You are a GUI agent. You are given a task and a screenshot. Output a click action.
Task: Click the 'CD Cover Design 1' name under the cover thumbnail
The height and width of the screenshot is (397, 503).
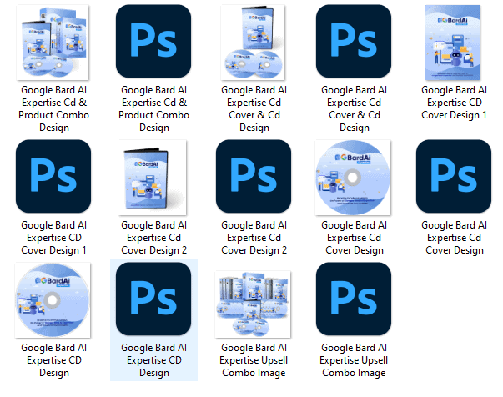(455, 103)
